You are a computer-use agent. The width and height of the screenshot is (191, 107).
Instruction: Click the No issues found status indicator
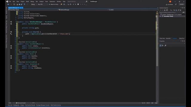tap(21, 103)
